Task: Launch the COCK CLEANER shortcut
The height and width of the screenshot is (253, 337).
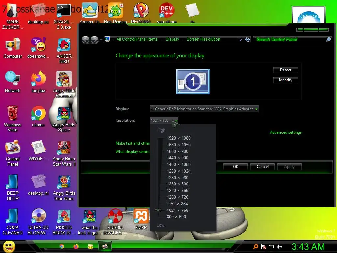Action: (13, 222)
